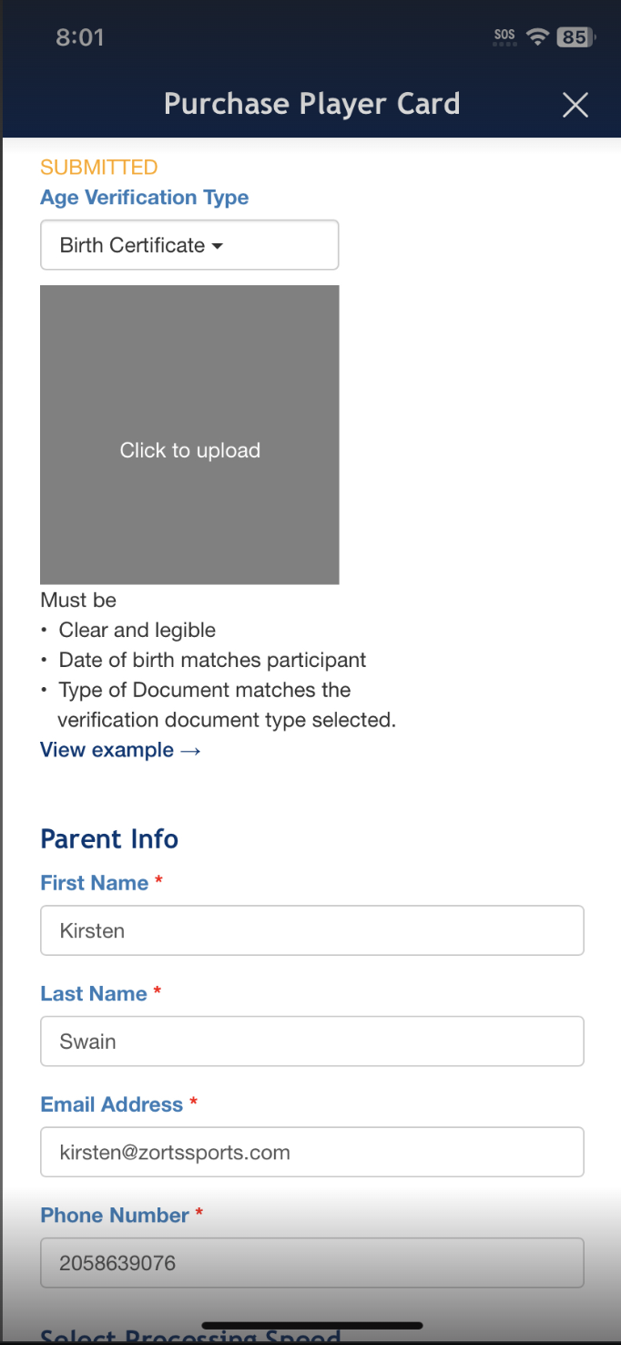Viewport: 621px width, 1345px height.
Task: Tap the Phone Number input field
Action: [x=311, y=1263]
